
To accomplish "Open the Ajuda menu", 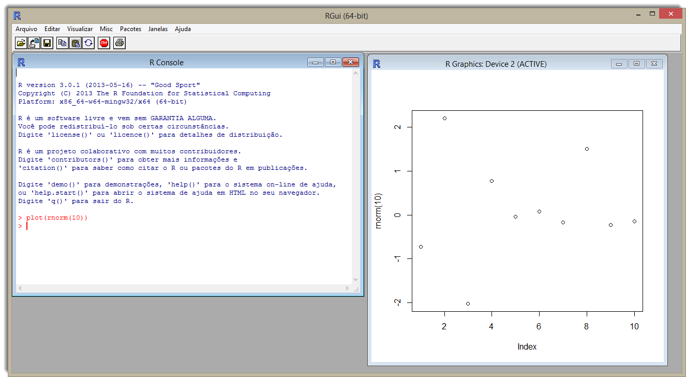I will [183, 29].
